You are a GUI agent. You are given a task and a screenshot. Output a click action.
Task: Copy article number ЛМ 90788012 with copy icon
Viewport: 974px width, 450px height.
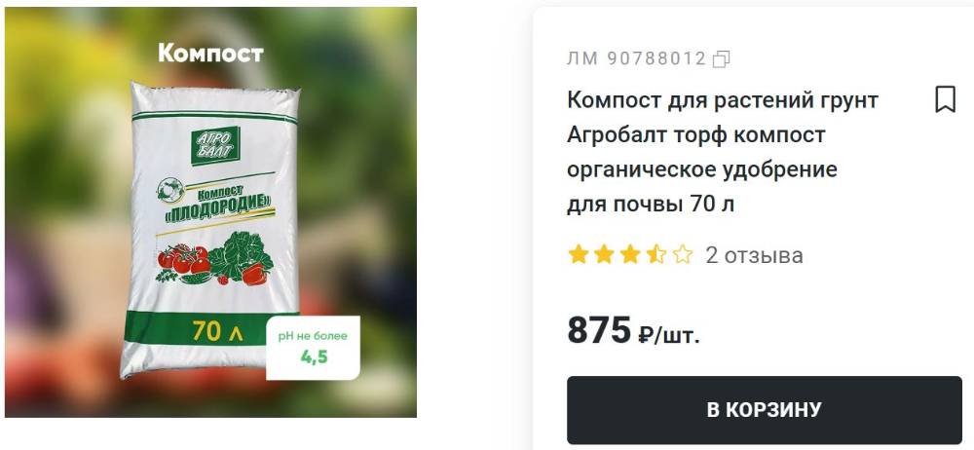721,59
